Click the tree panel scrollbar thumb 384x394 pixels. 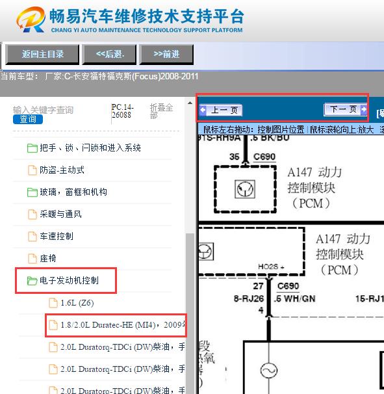(x=190, y=313)
